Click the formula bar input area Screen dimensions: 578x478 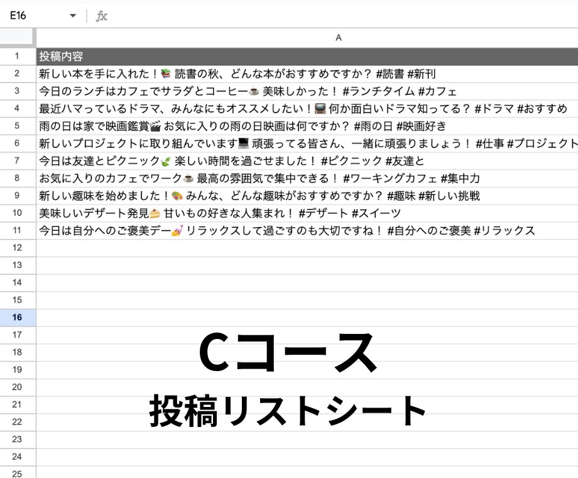pyautogui.click(x=343, y=16)
